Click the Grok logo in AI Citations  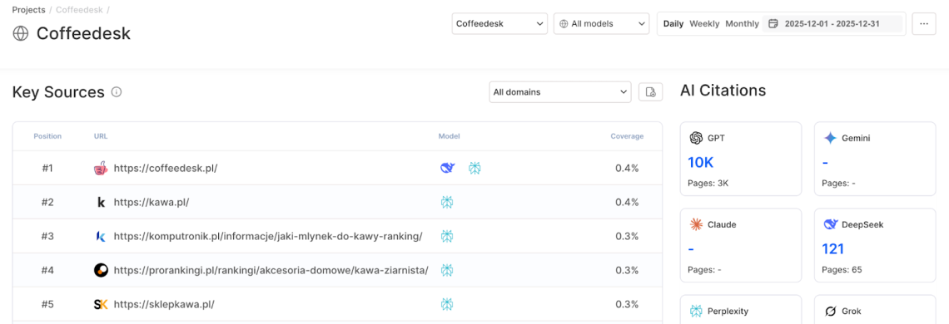(x=831, y=312)
